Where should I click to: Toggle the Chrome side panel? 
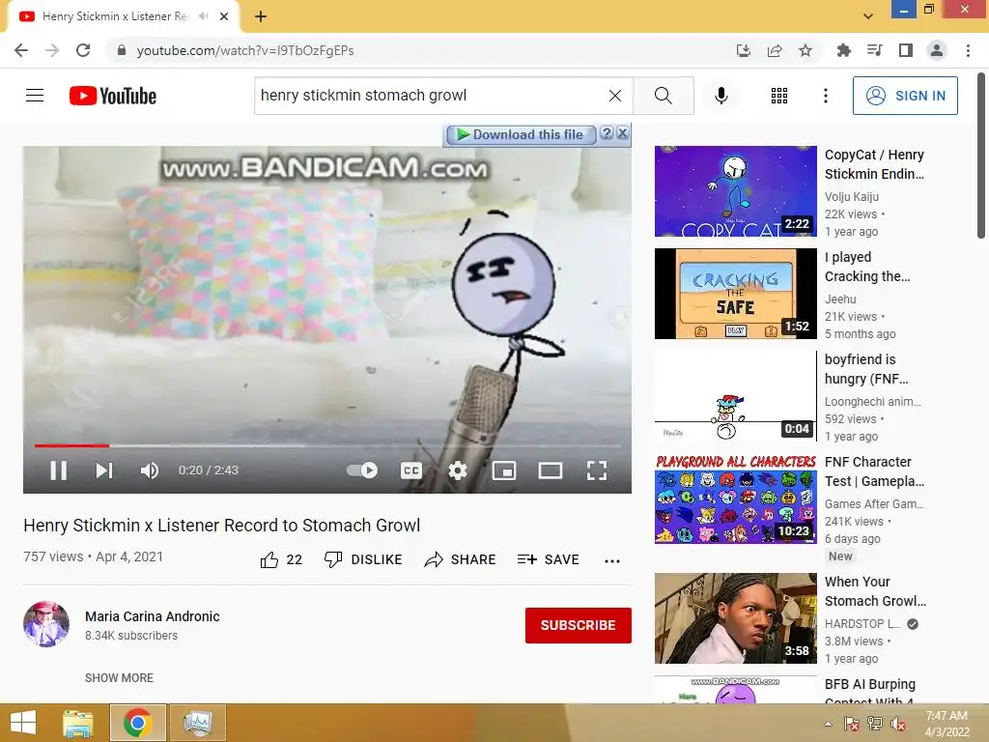(906, 50)
